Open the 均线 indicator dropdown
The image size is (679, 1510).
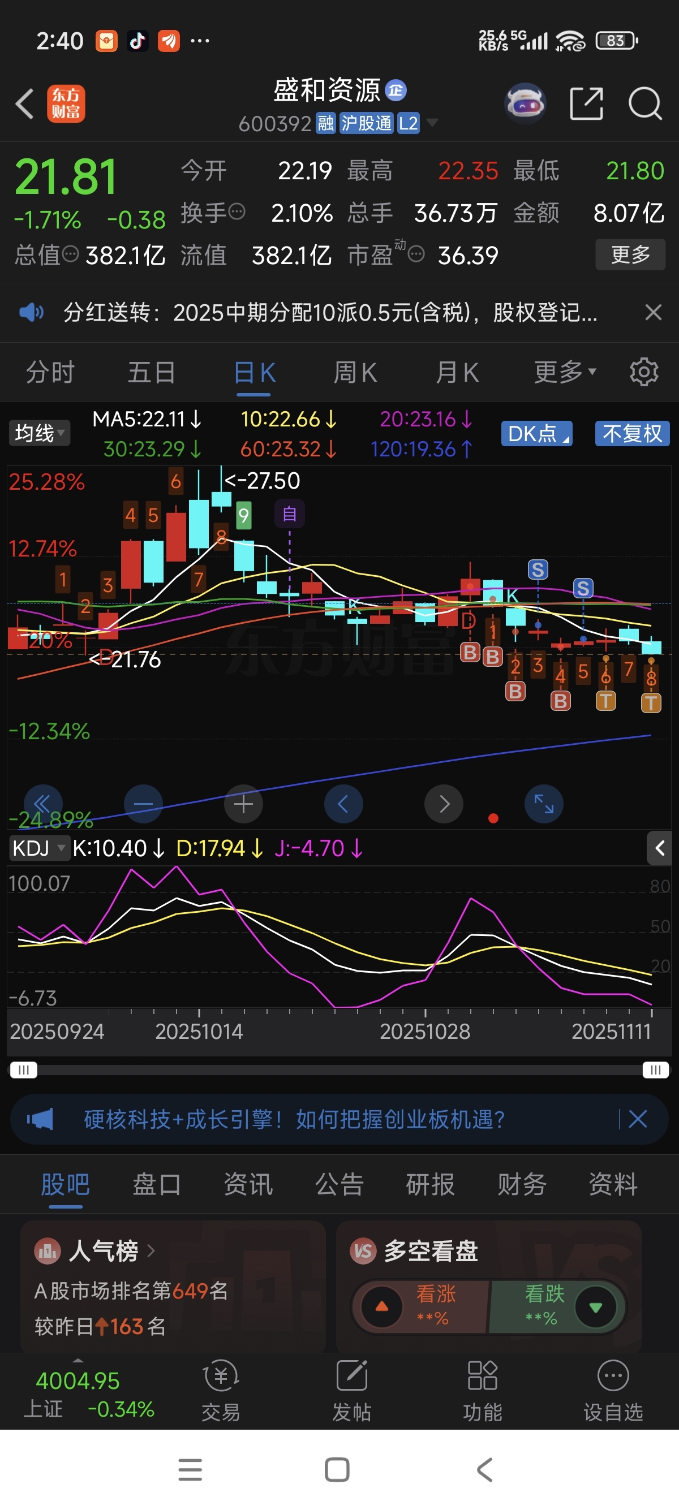coord(39,433)
